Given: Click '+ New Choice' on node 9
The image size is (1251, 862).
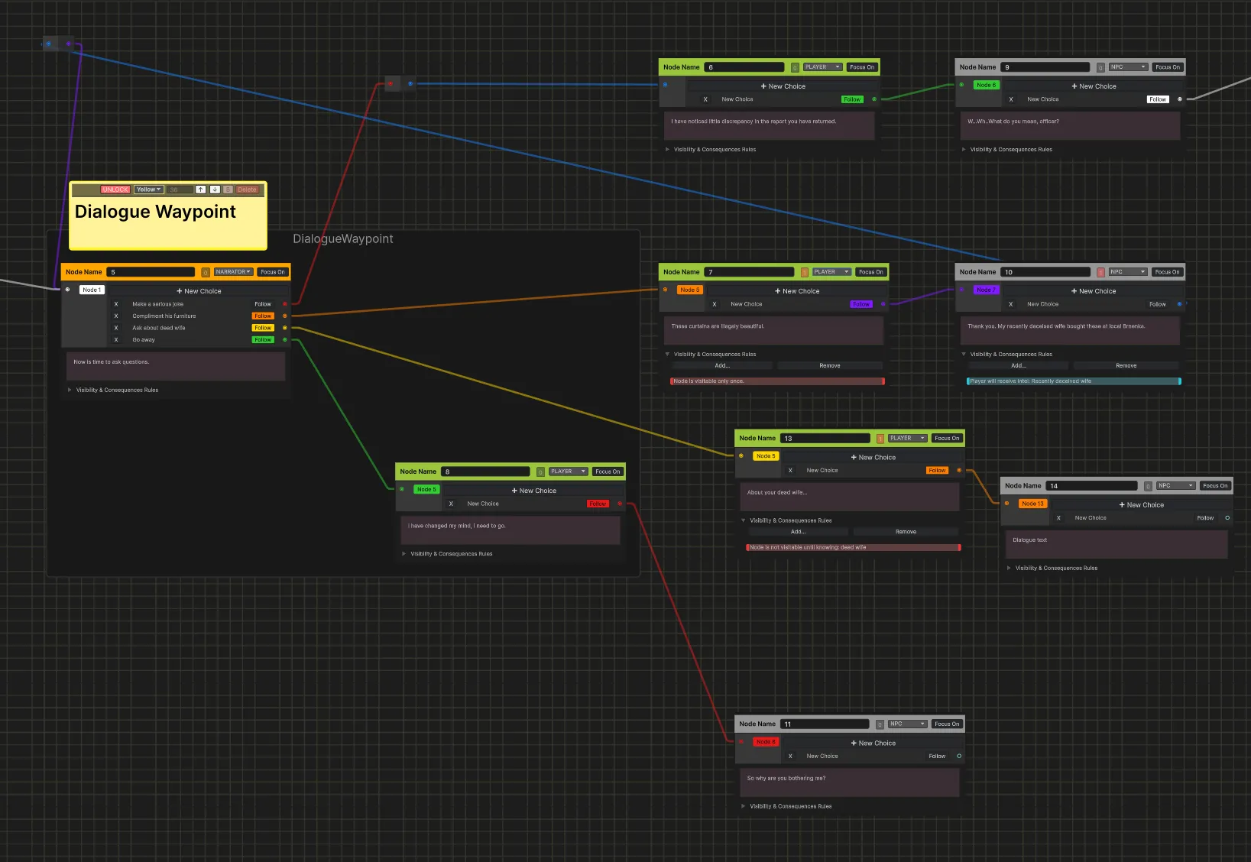Looking at the screenshot, I should (x=1094, y=86).
